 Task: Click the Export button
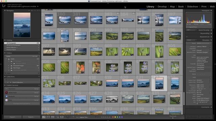click(31, 117)
